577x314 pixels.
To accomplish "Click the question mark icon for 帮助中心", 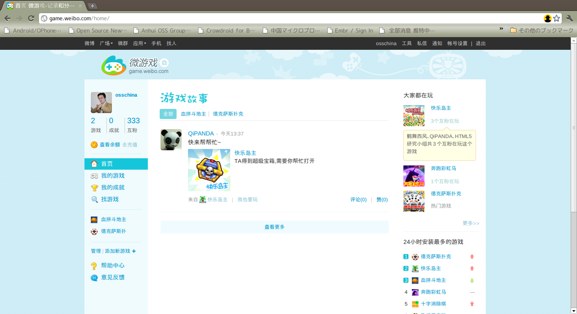I will (x=94, y=266).
